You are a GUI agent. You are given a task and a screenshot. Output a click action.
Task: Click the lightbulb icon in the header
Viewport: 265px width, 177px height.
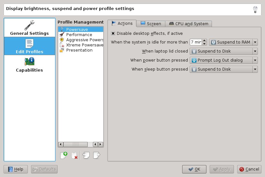[255, 9]
